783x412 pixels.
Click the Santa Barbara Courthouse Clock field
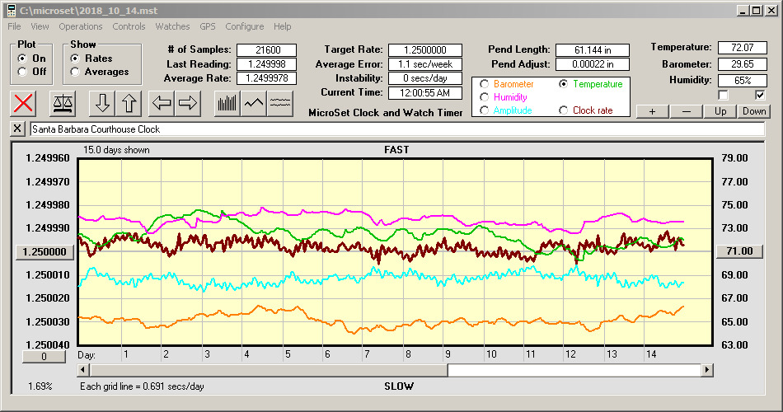click(397, 129)
